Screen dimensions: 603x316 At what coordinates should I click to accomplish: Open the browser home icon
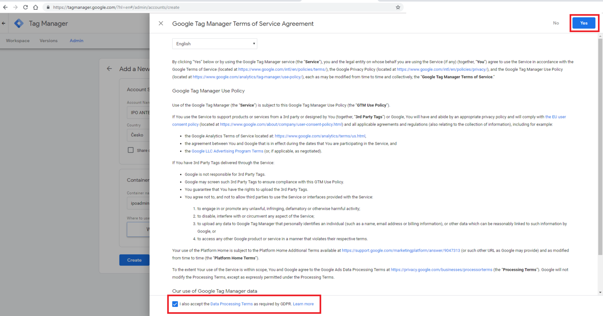point(35,7)
